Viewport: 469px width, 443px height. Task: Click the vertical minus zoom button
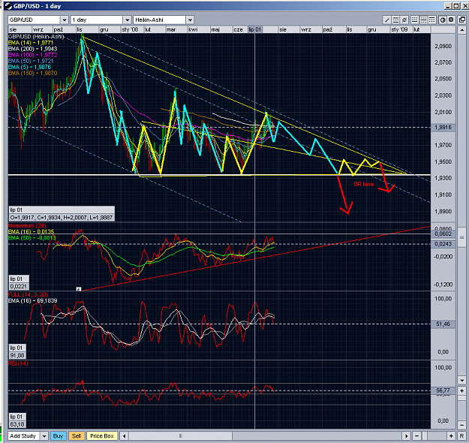pos(462,425)
